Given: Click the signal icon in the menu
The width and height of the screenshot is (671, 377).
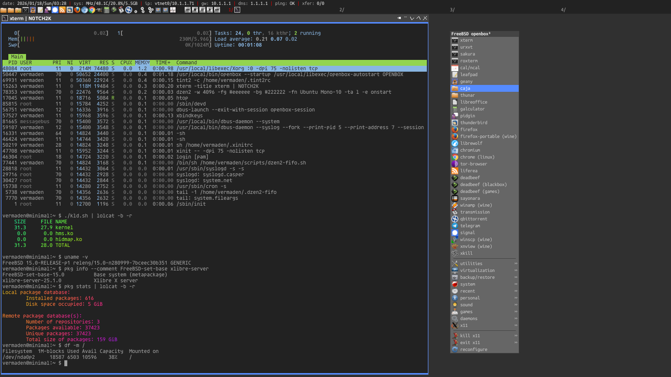Looking at the screenshot, I should click(x=454, y=233).
